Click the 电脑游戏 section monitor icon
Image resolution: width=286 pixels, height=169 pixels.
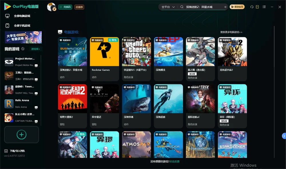60,32
